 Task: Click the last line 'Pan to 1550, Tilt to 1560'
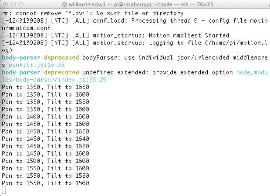click(45, 183)
